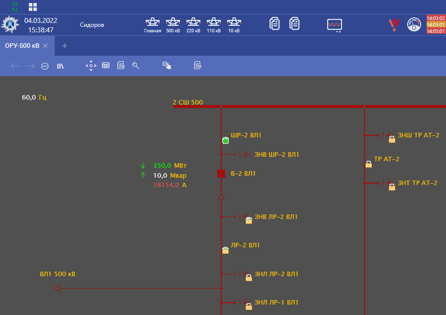Toggle the ШР-2 ВЛ1 disconnector
Screen dimensions: 446x315
coord(221,135)
